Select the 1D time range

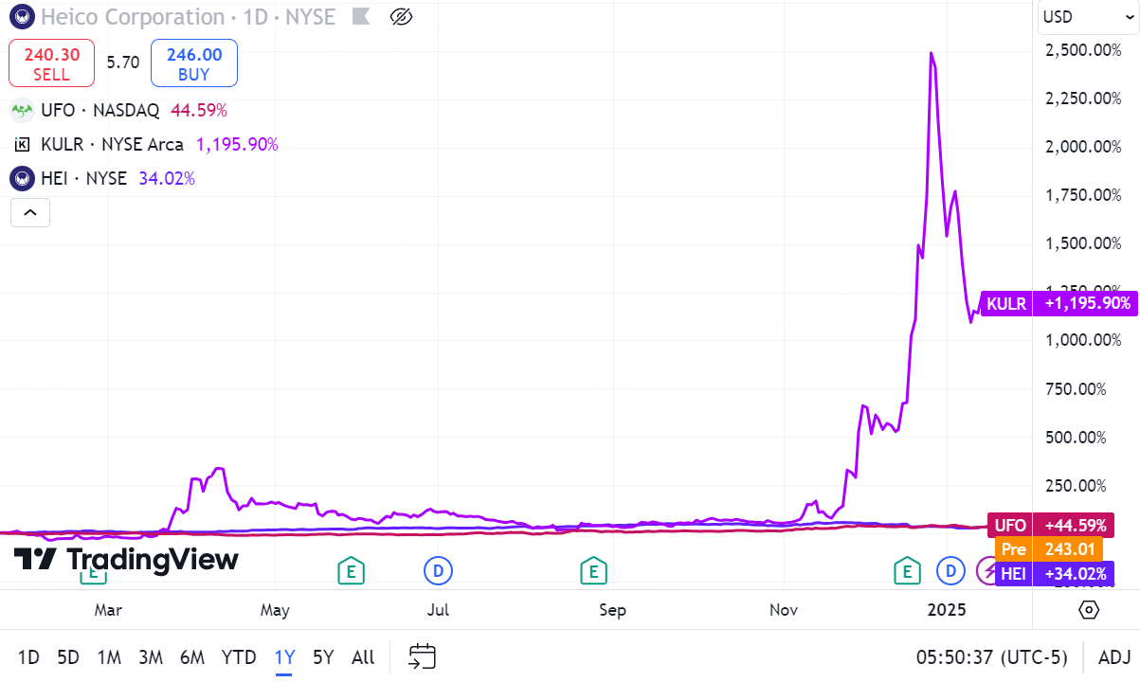tap(29, 656)
